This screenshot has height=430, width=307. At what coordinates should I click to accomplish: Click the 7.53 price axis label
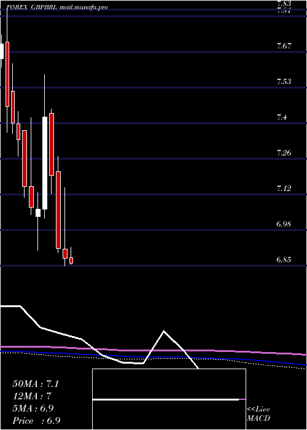pyautogui.click(x=284, y=82)
